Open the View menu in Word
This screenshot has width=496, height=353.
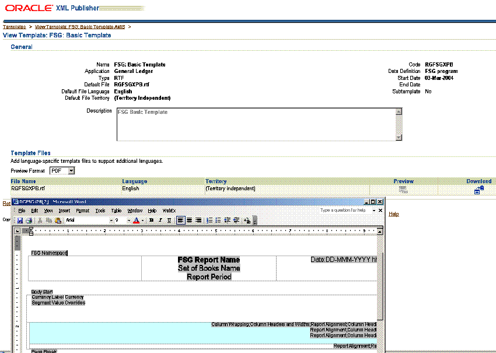click(x=48, y=211)
